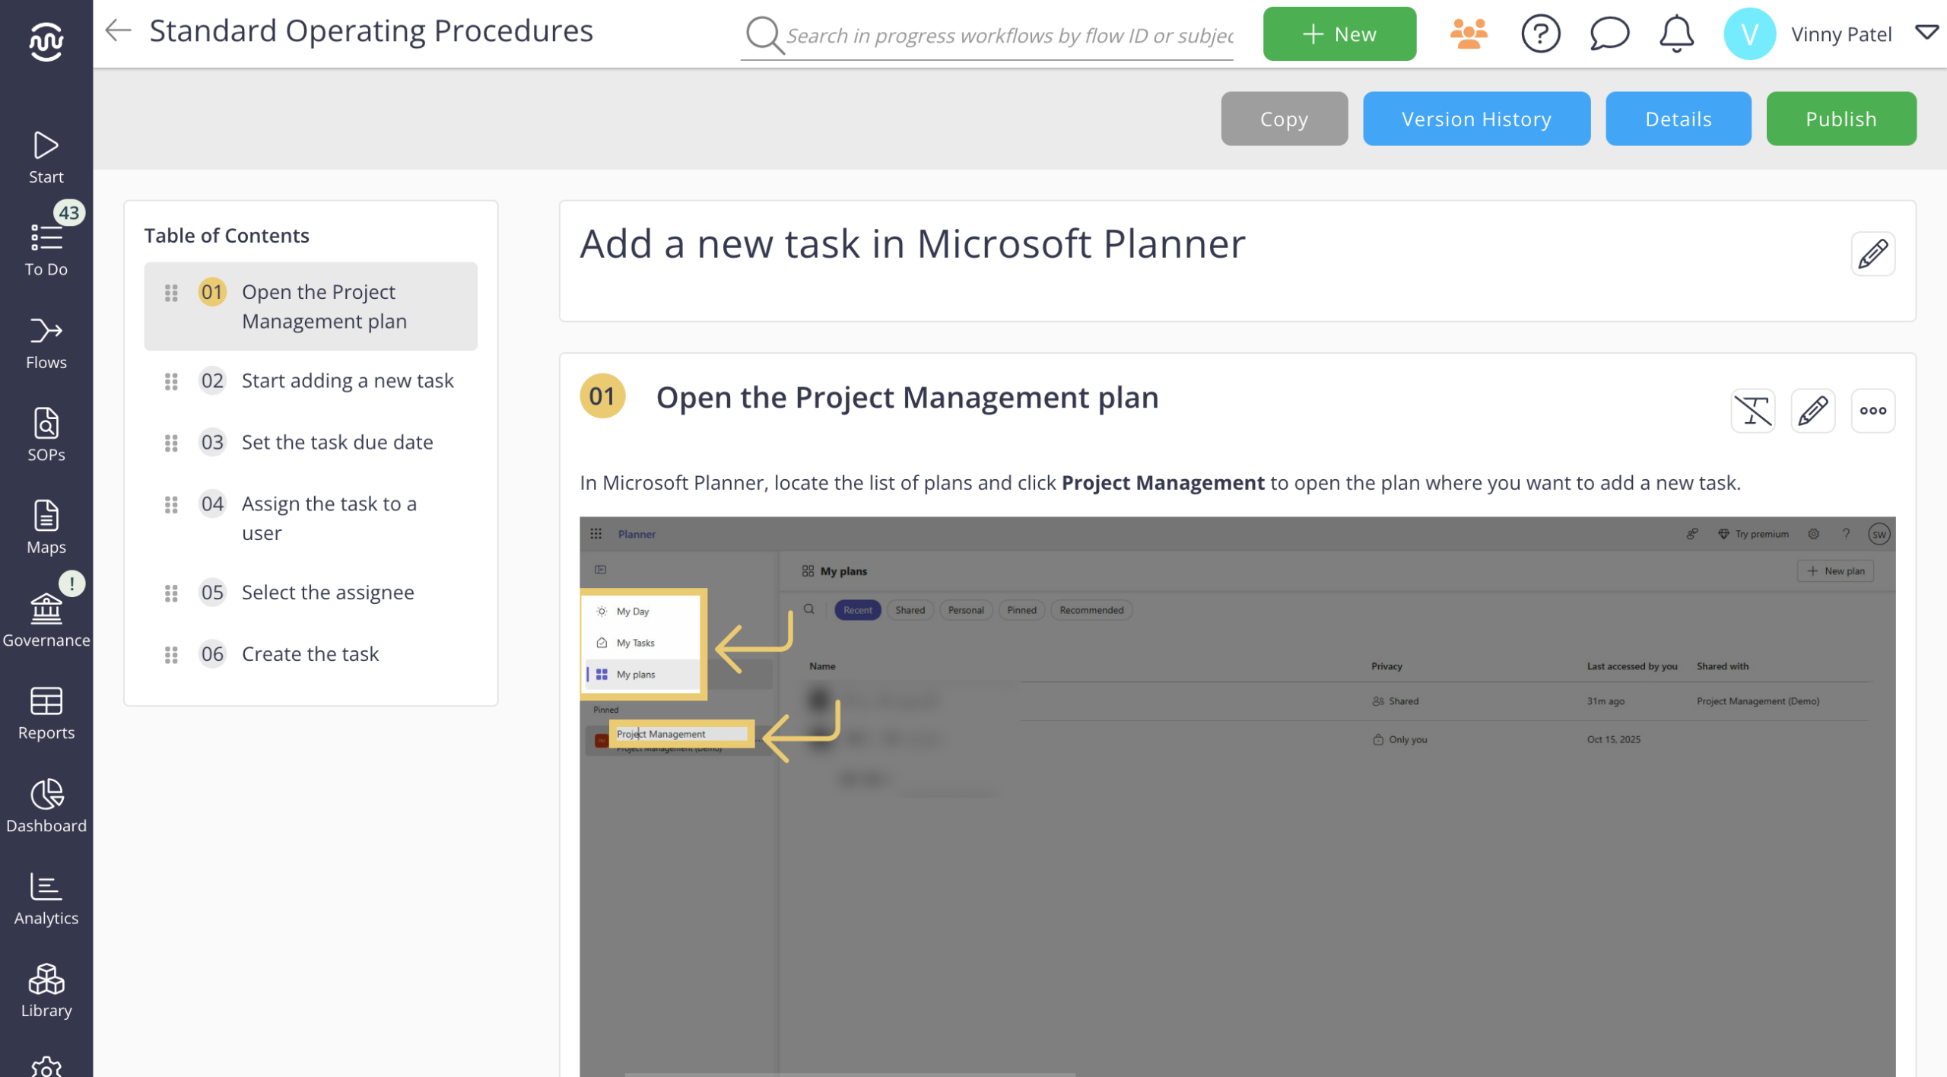Edit the SOP title with pencil icon
1947x1077 pixels.
click(1872, 254)
